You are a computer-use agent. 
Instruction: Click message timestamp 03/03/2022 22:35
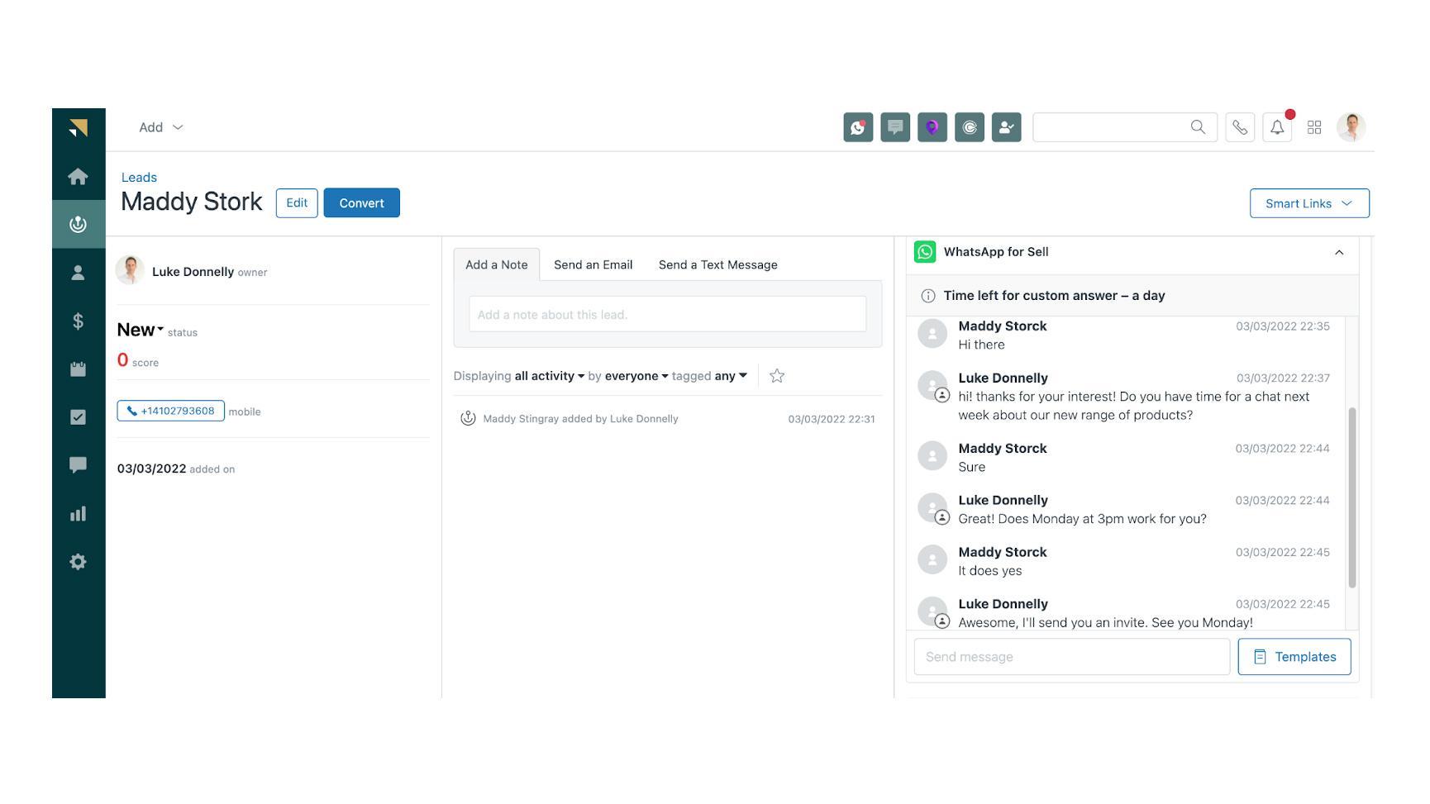[1283, 326]
